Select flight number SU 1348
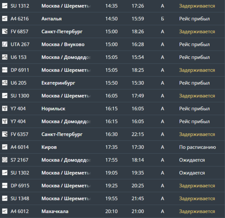This screenshot has width=225, height=218. (20, 198)
